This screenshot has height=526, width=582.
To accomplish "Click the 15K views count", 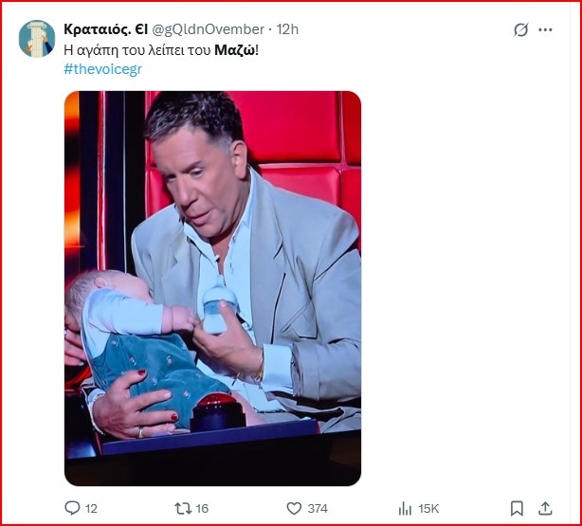I will point(427,509).
